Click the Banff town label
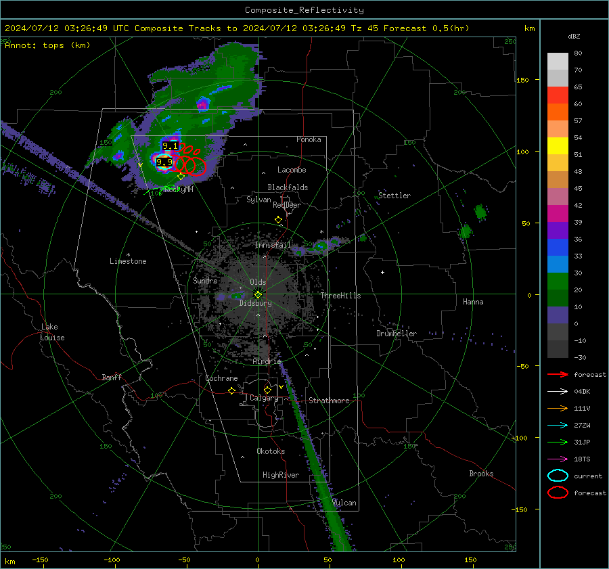The height and width of the screenshot is (569, 609). click(x=112, y=377)
